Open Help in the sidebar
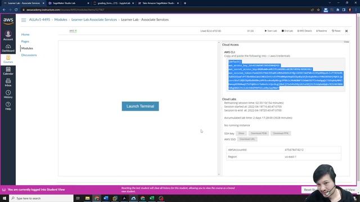360x202 pixels. coord(8,106)
